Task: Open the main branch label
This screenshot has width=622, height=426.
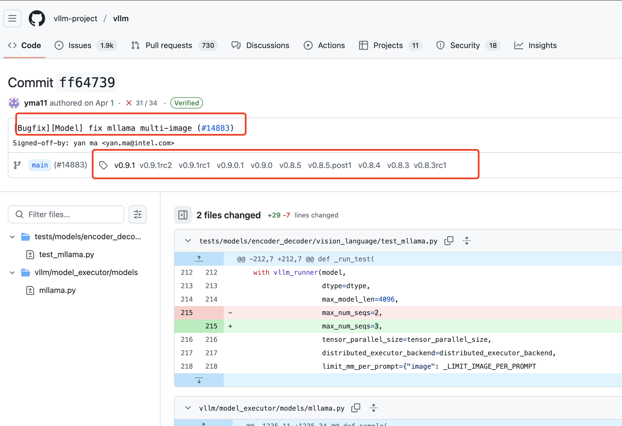Action: click(40, 165)
